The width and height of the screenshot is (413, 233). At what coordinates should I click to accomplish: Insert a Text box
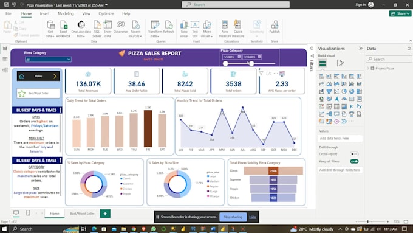[195, 29]
